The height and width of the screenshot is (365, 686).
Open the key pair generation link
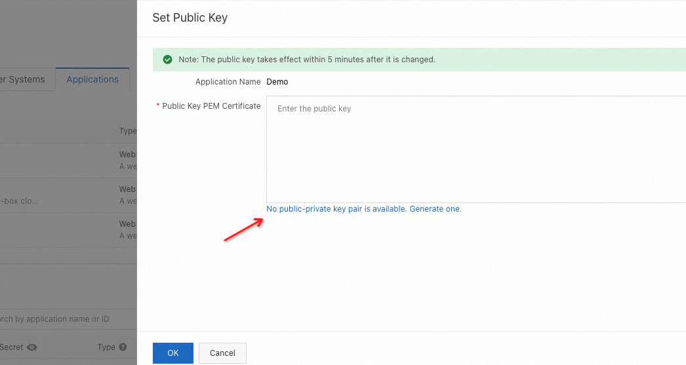[363, 209]
